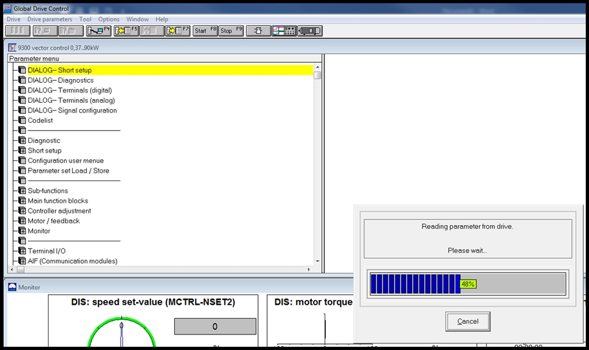The image size is (589, 350).
Task: Select DIALOG– Signal configuration entry
Action: 73,110
